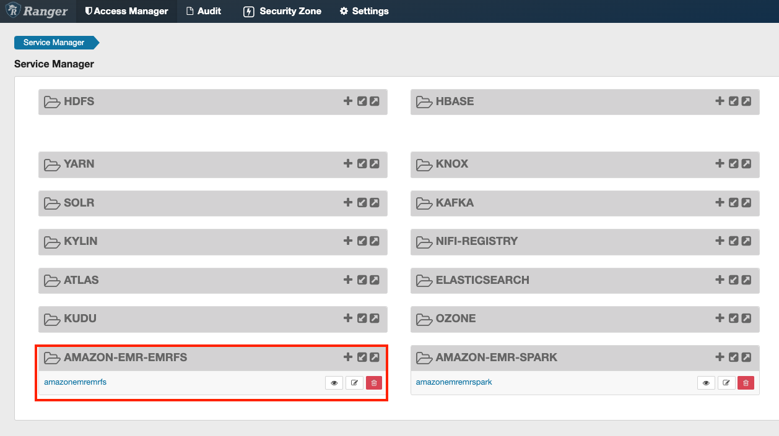Export policies for KAFKA
Viewport: 779px width, 436px height.
746,202
